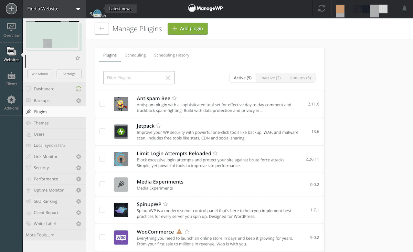Click the site Settings button
Viewport: 413px width, 252px height.
pyautogui.click(x=69, y=74)
